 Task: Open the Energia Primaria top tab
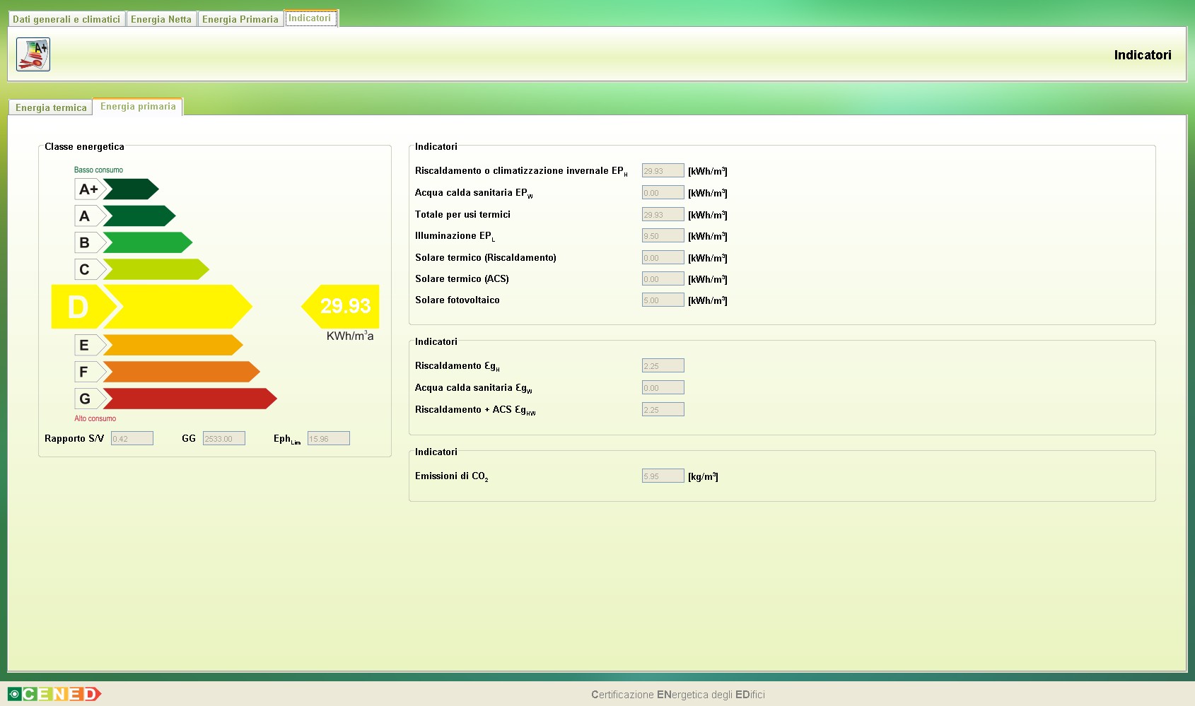(240, 19)
